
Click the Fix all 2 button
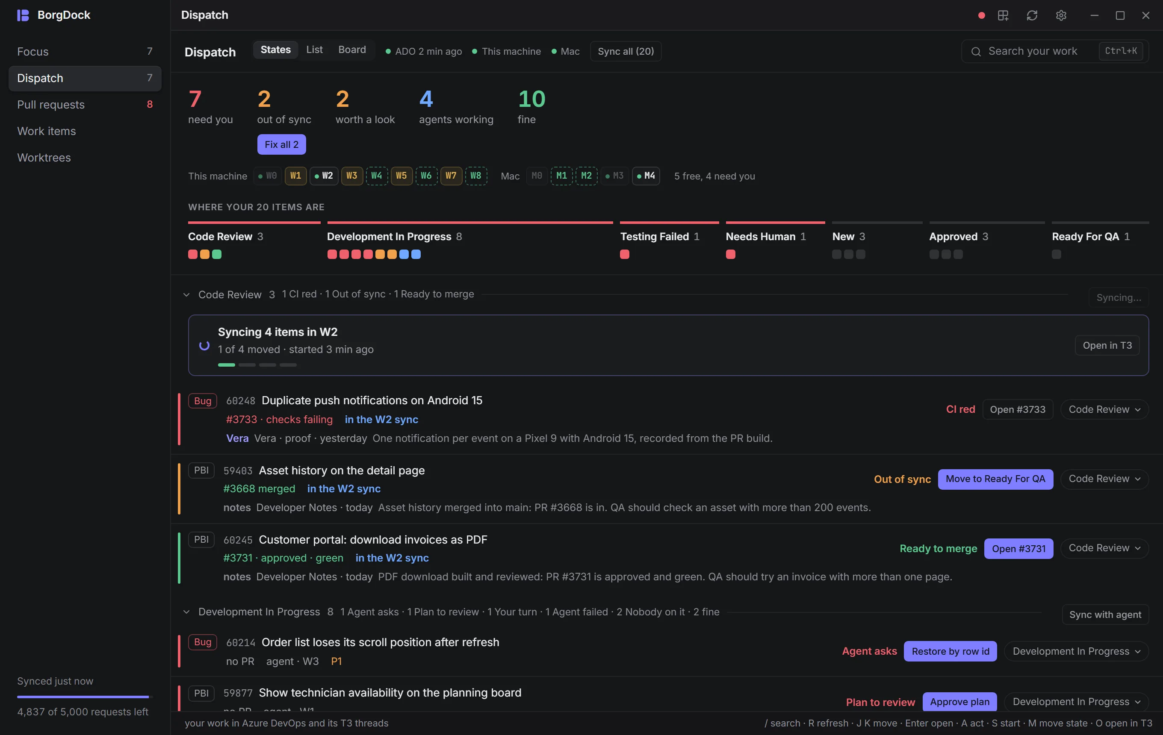(x=282, y=144)
